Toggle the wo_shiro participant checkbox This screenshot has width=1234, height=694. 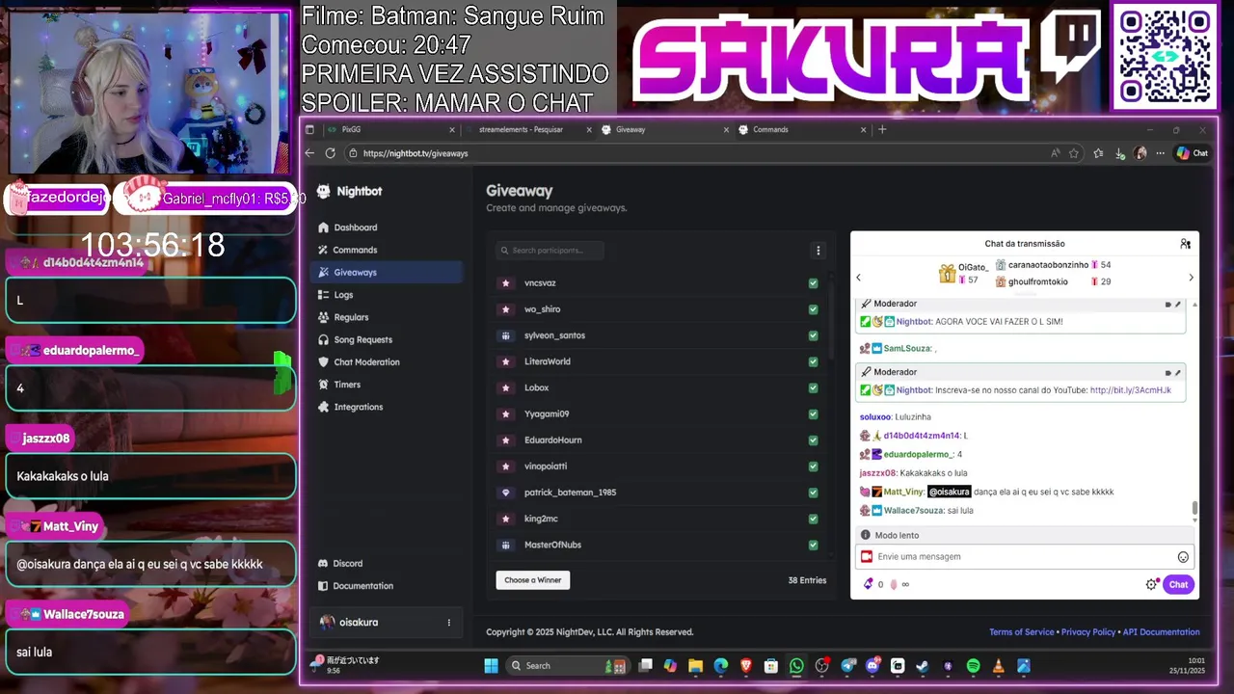(x=813, y=309)
